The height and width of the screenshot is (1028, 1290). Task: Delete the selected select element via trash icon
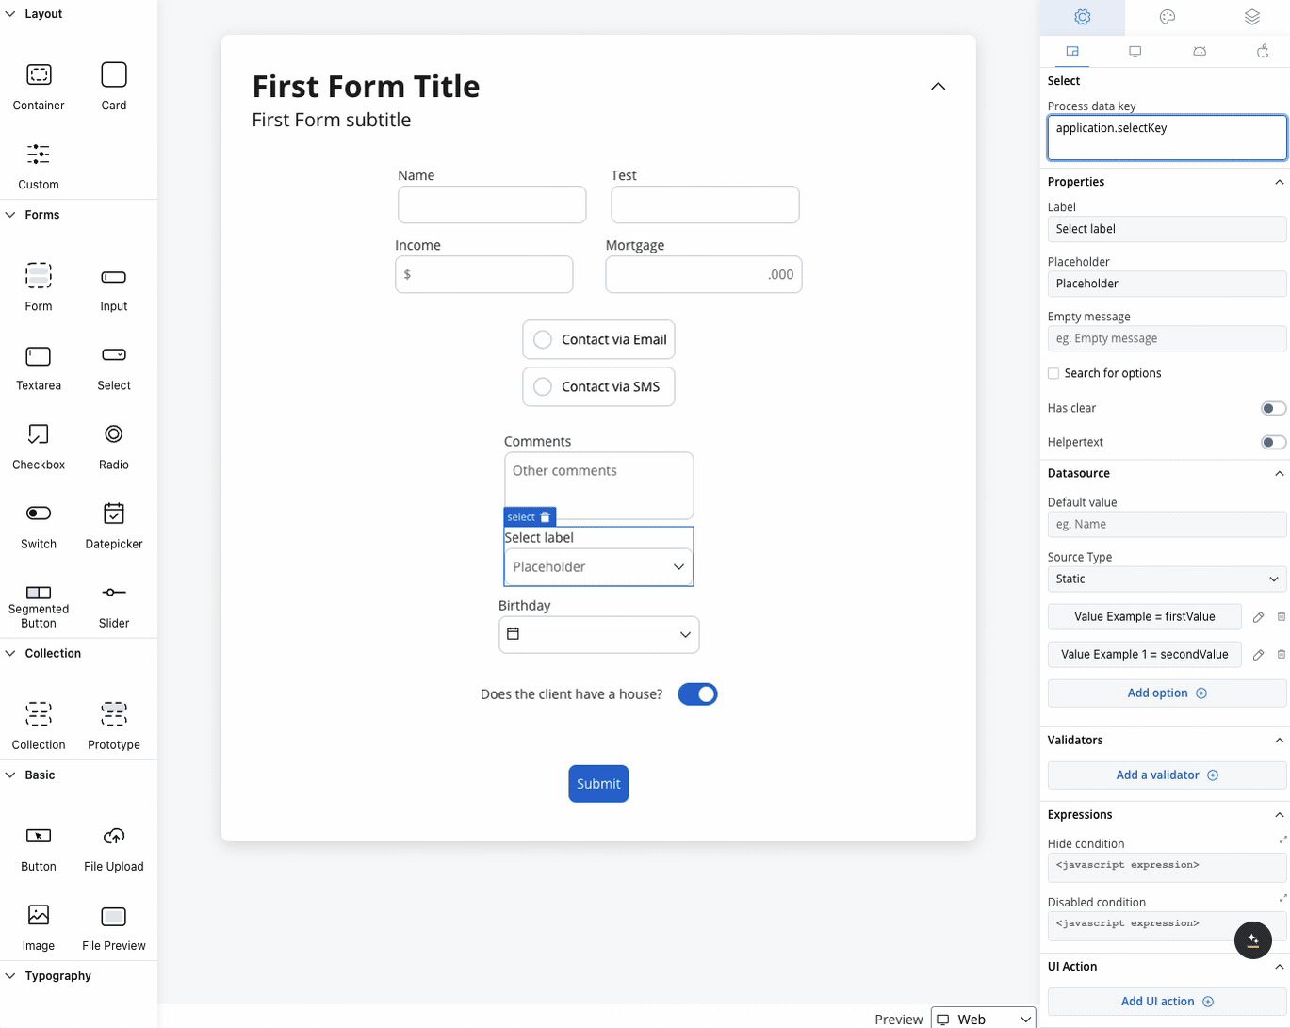[545, 517]
